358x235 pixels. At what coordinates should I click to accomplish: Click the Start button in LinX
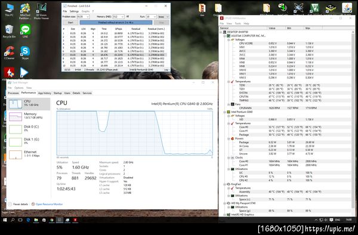point(70,22)
